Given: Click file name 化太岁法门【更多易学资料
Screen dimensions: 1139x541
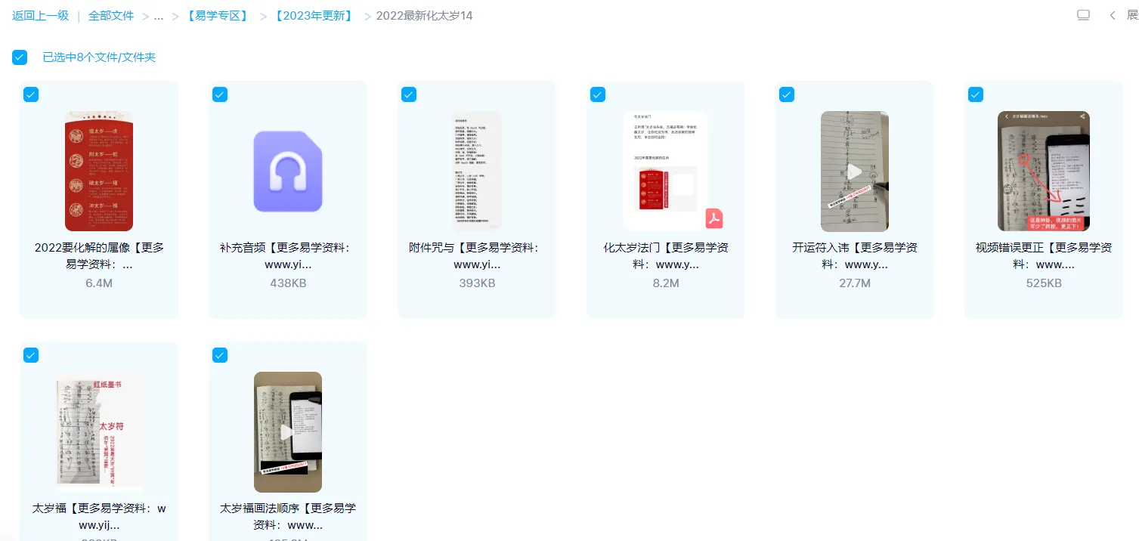Looking at the screenshot, I should point(666,256).
